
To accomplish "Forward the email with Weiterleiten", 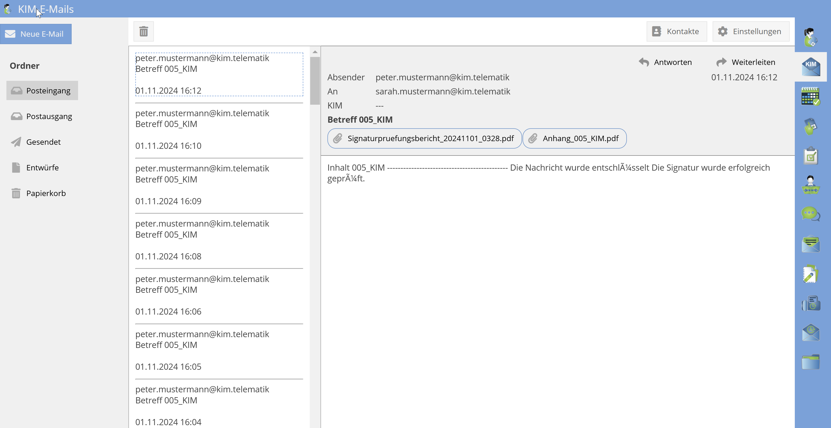I will click(x=745, y=62).
